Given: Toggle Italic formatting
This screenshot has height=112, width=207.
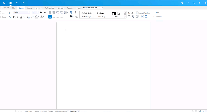Looking at the screenshot, I should tap(17, 17).
